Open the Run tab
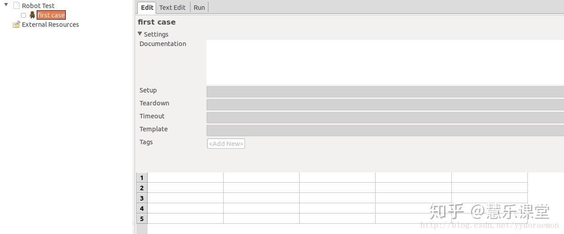564x234 pixels. pos(199,8)
